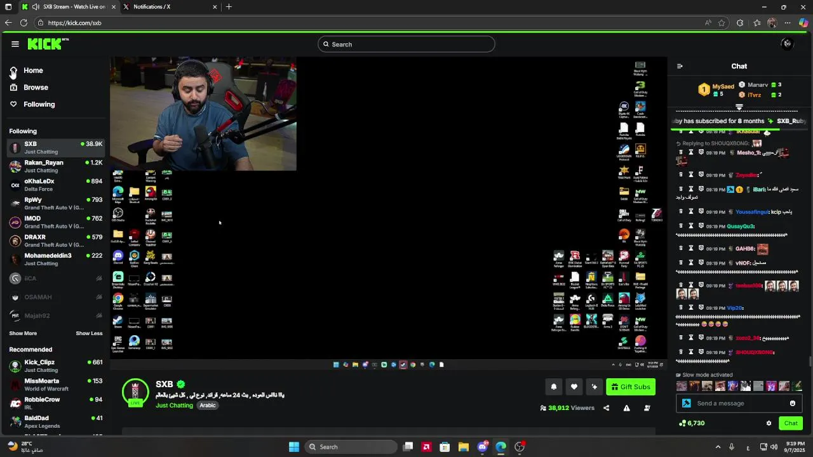Focus the Send a message box

click(x=739, y=403)
